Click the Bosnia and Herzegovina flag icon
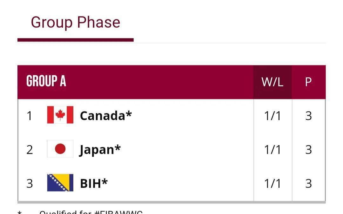 [x=60, y=183]
